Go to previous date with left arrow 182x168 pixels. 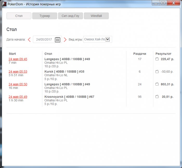click(x=29, y=40)
